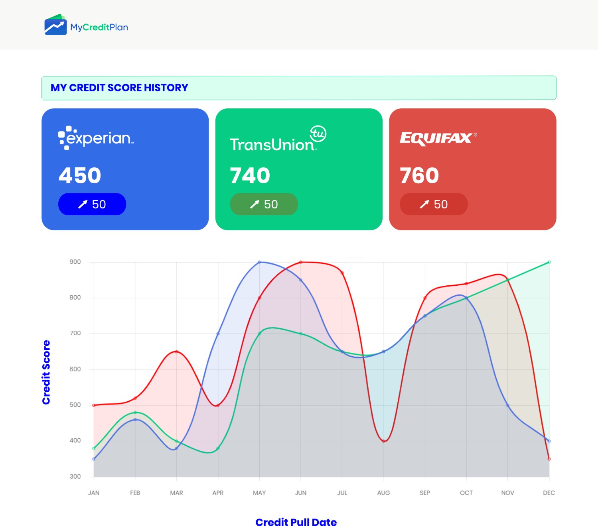Click the red Equifax data point at MAY
The image size is (598, 526).
coord(259,298)
